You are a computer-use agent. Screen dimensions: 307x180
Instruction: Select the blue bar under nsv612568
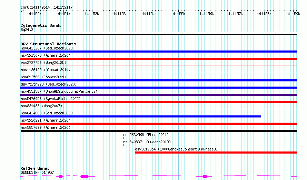coord(159,80)
